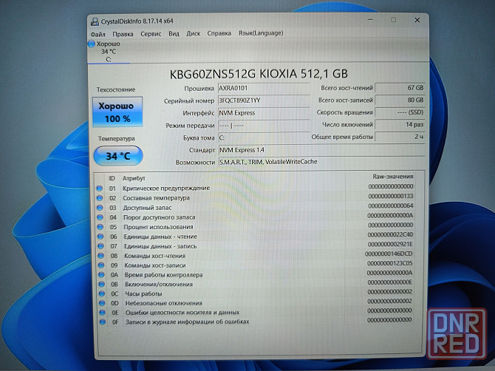
Task: Click status dot for Процент использования row
Action: (100, 227)
